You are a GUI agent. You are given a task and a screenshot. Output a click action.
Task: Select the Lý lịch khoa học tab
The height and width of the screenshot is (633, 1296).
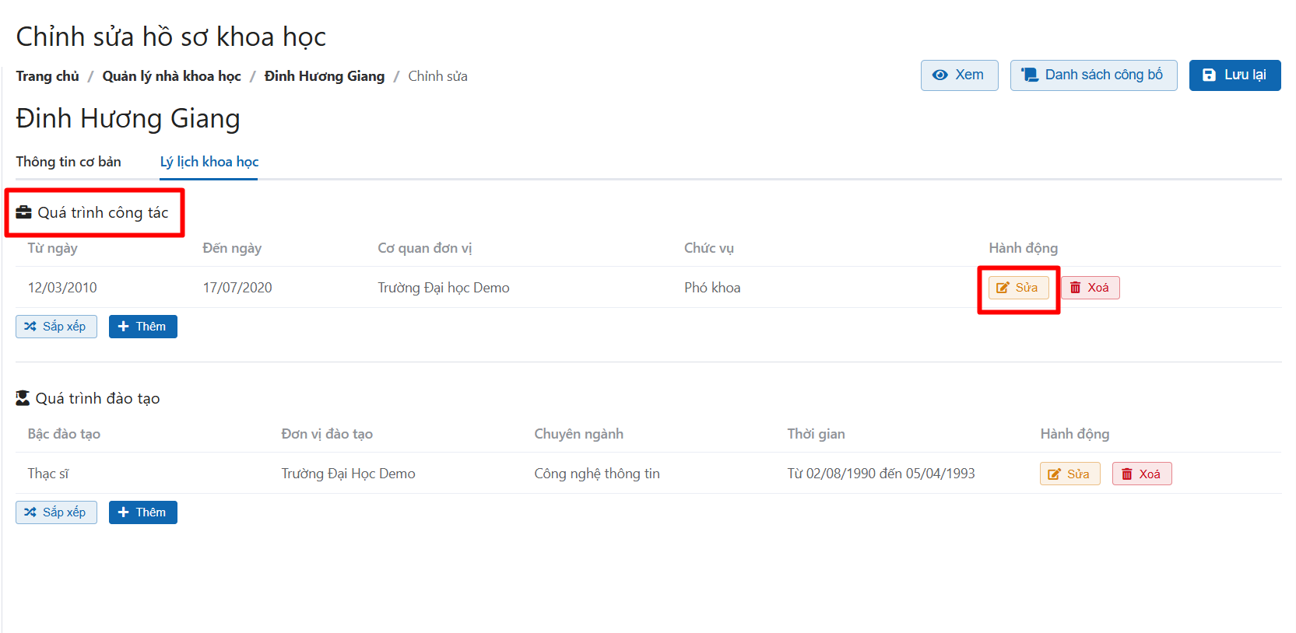(209, 162)
